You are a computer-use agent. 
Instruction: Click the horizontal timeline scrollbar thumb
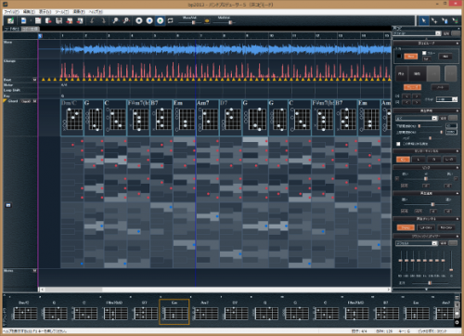point(74,290)
